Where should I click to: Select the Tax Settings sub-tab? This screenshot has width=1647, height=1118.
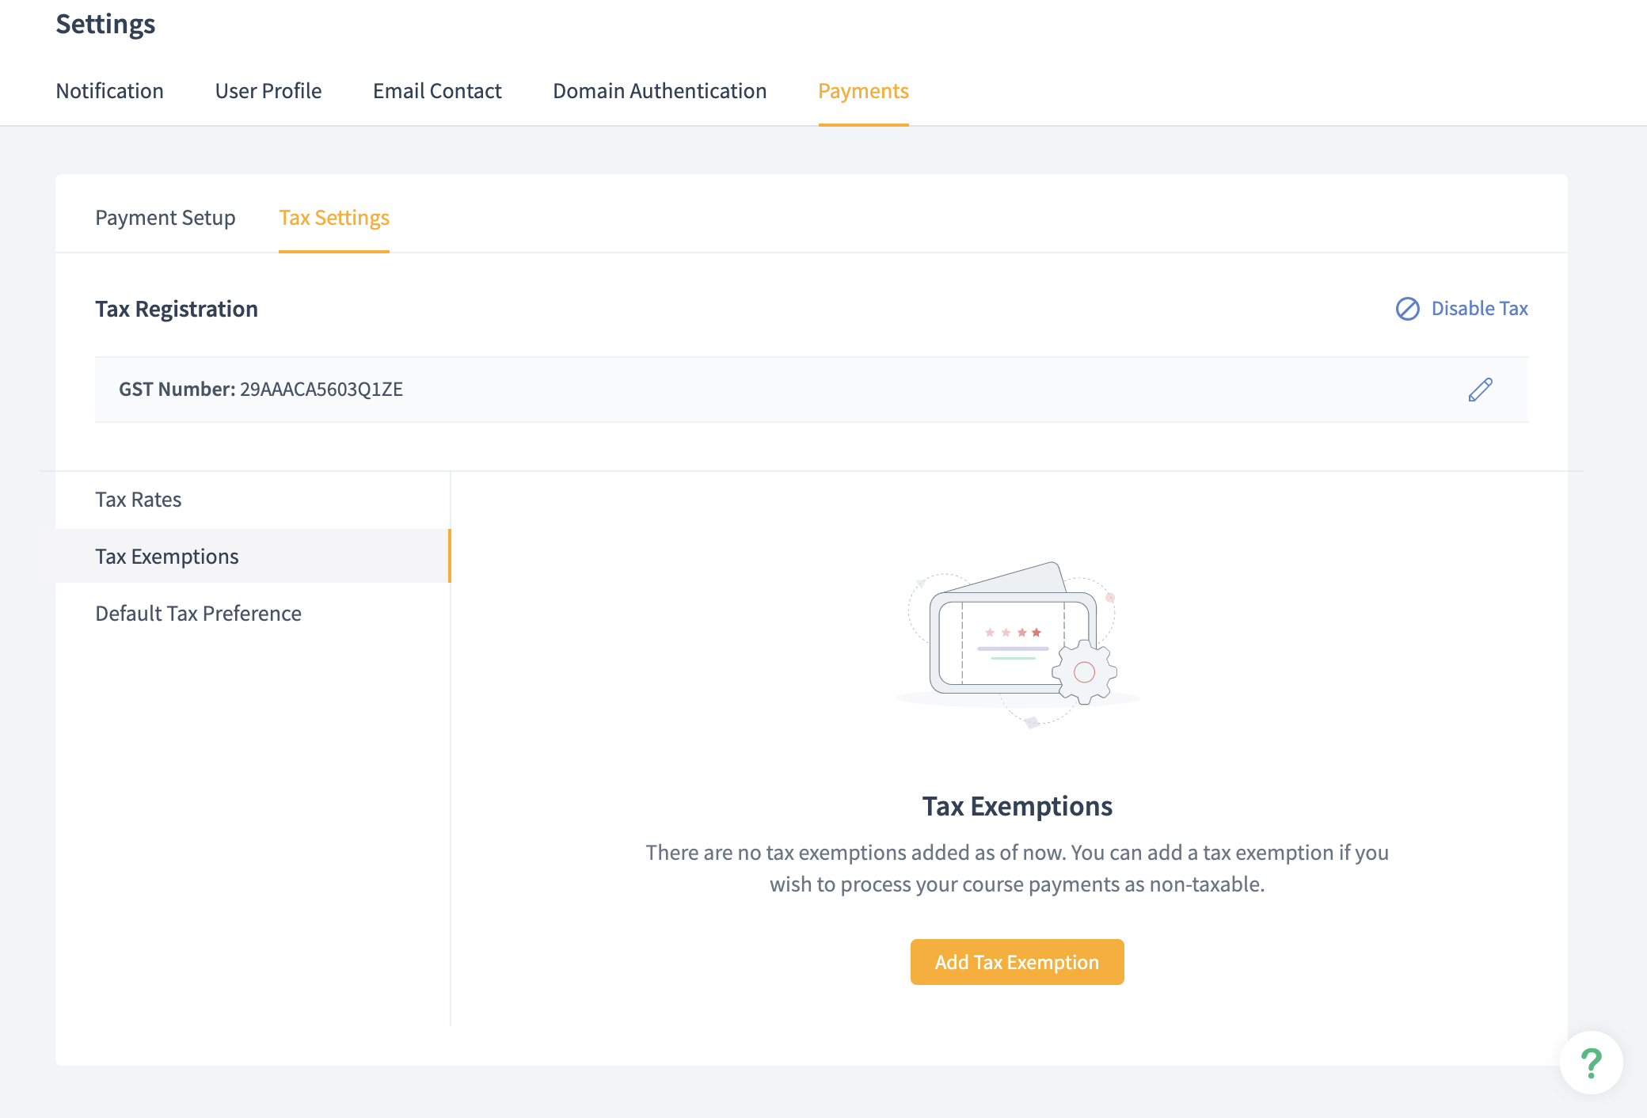click(334, 218)
